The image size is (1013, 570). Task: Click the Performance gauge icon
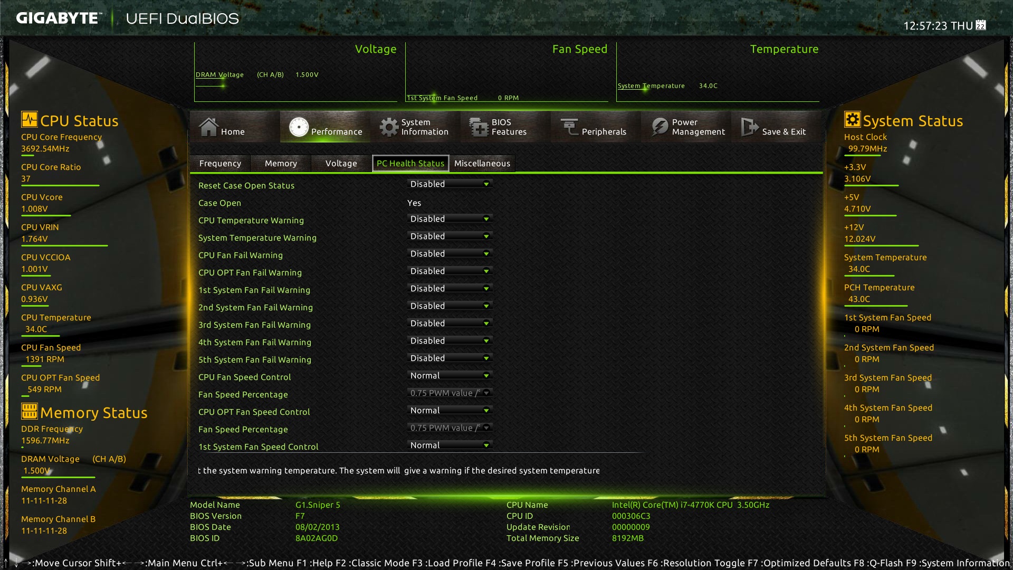pos(299,127)
